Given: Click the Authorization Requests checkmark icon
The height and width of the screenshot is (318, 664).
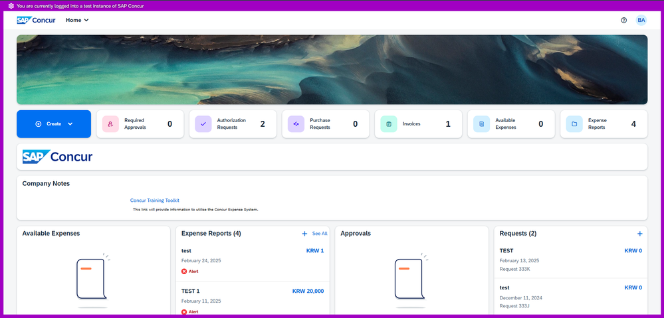Looking at the screenshot, I should [x=203, y=124].
